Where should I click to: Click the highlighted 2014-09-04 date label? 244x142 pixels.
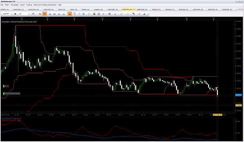[217, 115]
